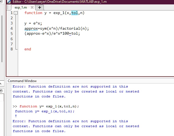Toggle breakpoint at line number 4

(x=11, y=29)
